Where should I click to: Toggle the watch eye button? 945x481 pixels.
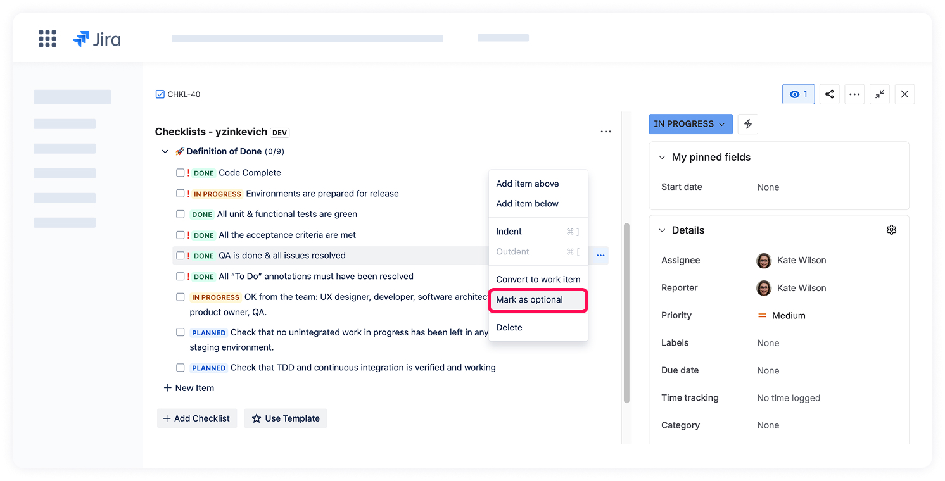pos(798,94)
